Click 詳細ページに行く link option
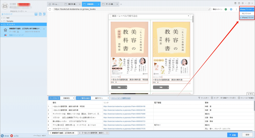Image resolution: width=255 pixels, height=138 pixels. (x=228, y=98)
